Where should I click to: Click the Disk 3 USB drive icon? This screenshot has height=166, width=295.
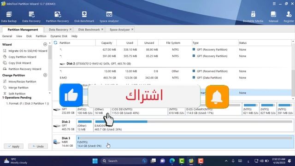point(56,142)
